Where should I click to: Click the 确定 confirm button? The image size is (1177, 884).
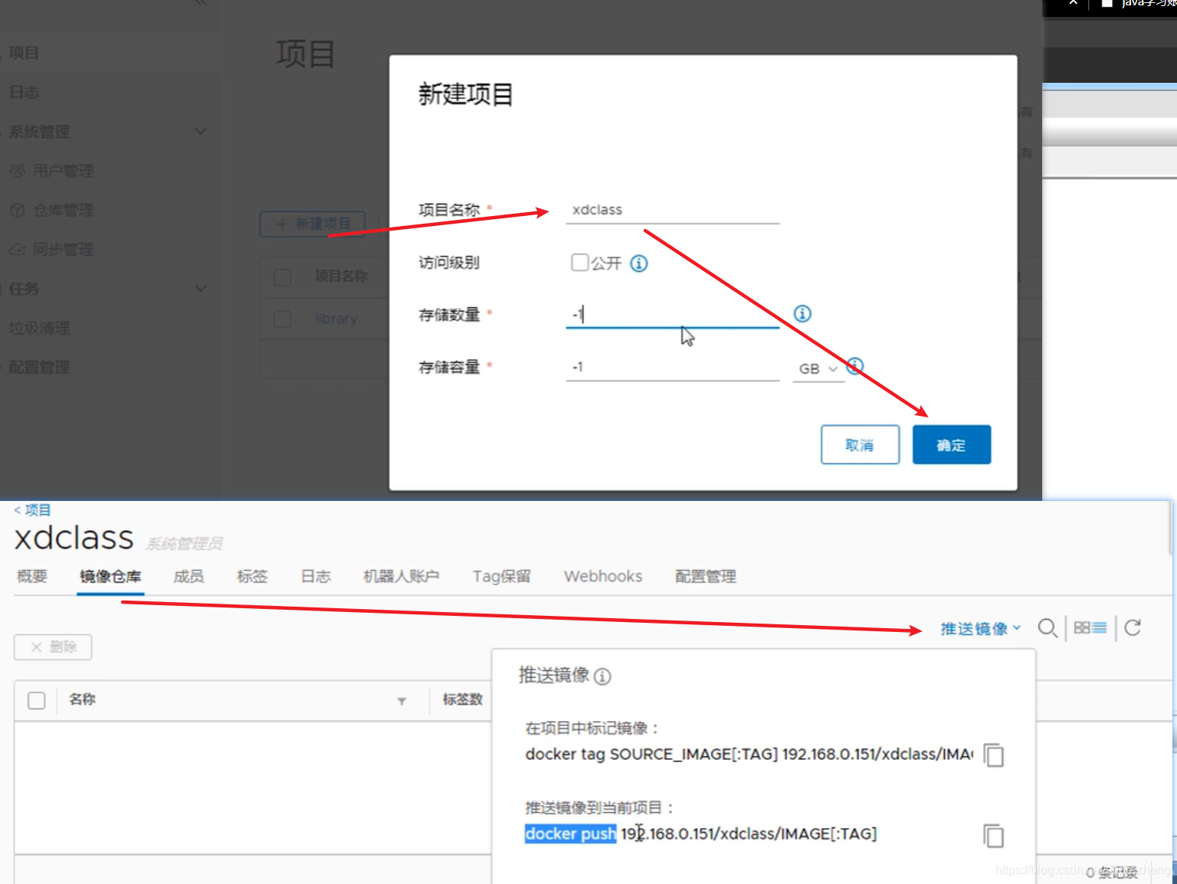(x=951, y=444)
